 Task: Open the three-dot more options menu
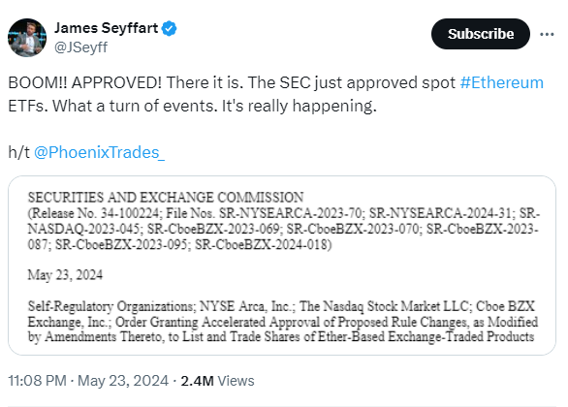[x=547, y=34]
